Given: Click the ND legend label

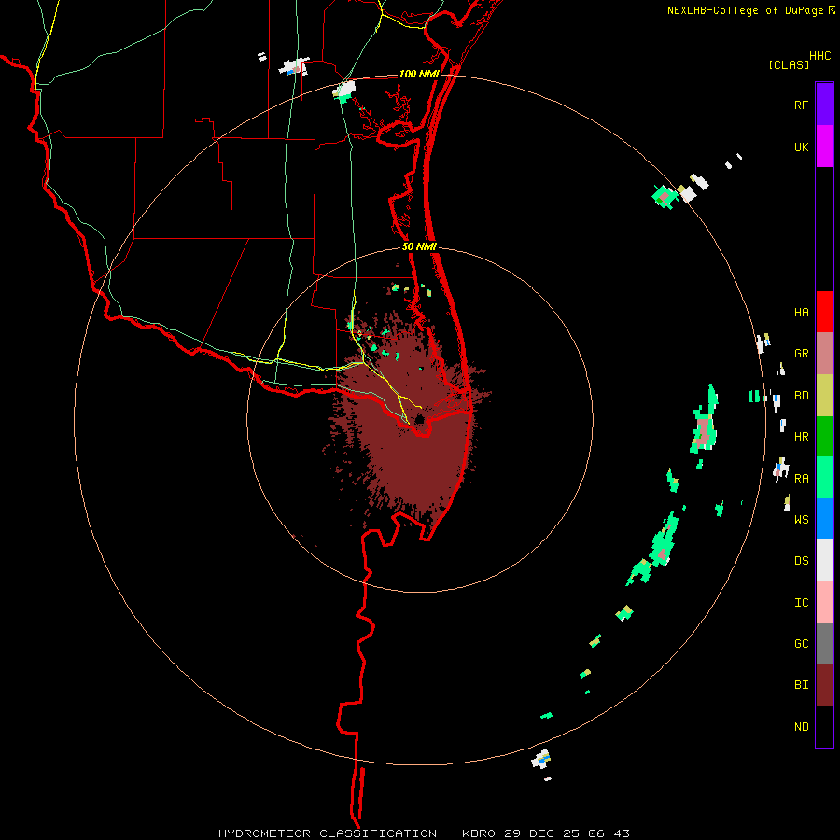Looking at the screenshot, I should 801,726.
